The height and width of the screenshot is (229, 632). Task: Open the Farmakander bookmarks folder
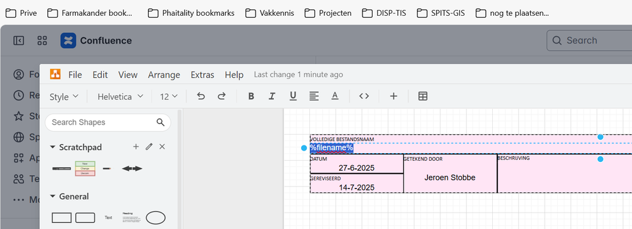pos(89,13)
